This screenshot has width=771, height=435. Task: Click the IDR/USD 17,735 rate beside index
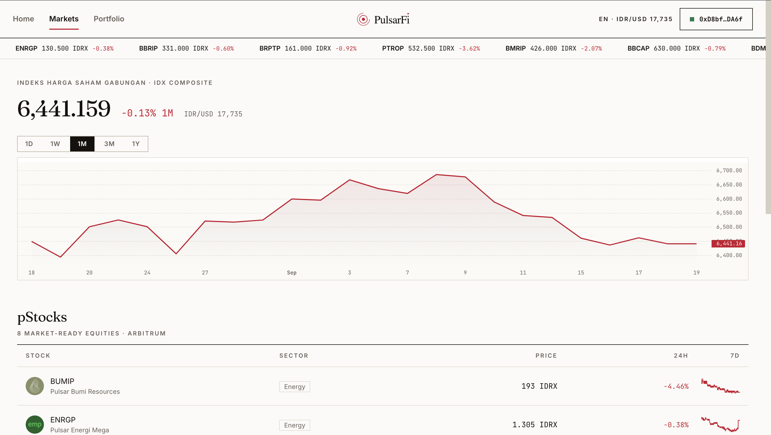click(213, 114)
